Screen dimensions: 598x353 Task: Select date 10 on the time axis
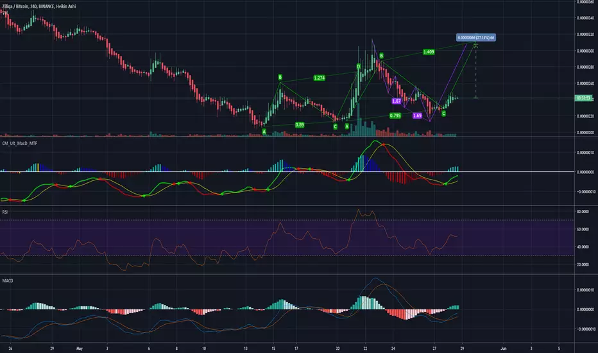[204, 349]
